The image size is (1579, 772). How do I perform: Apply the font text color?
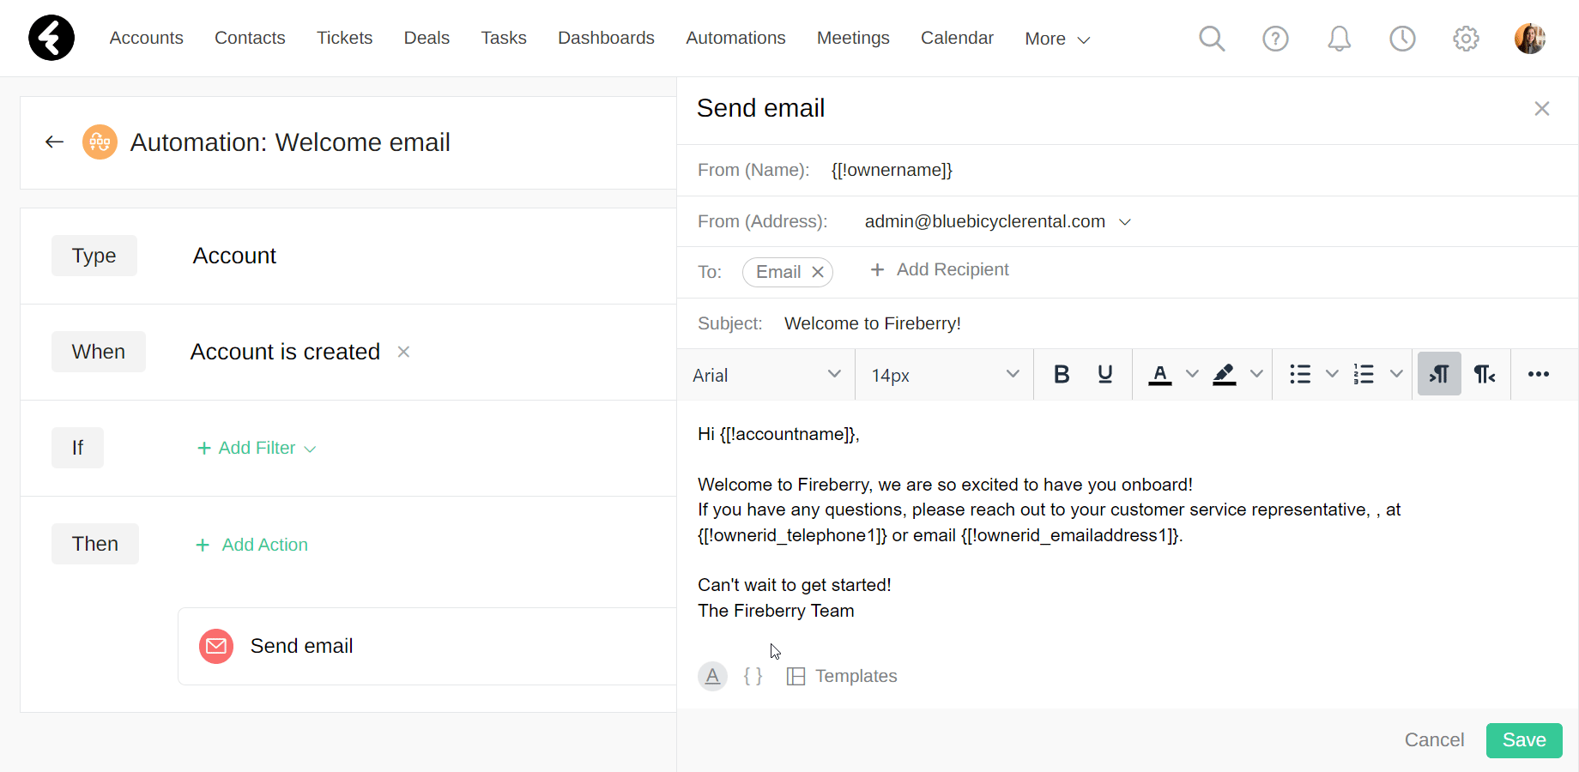pos(1160,374)
